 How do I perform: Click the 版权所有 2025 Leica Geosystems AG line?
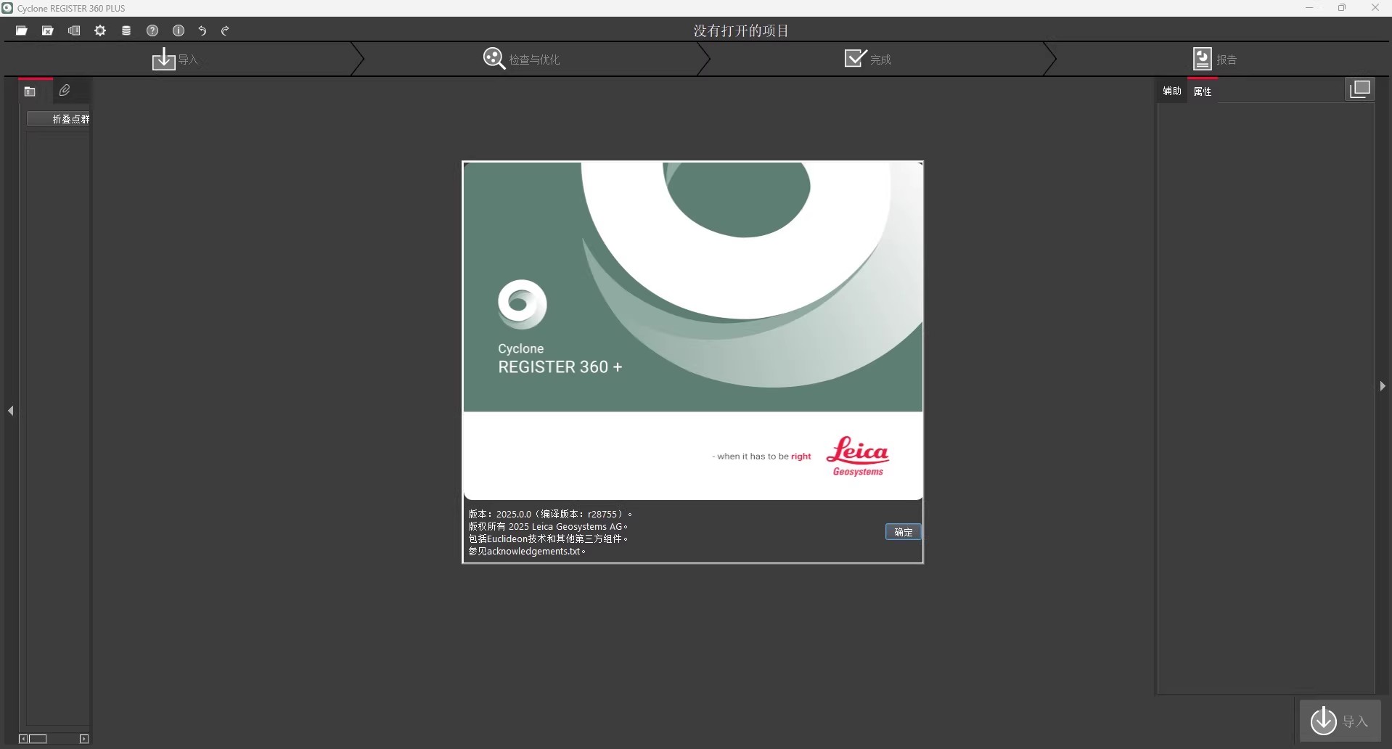pos(548,527)
